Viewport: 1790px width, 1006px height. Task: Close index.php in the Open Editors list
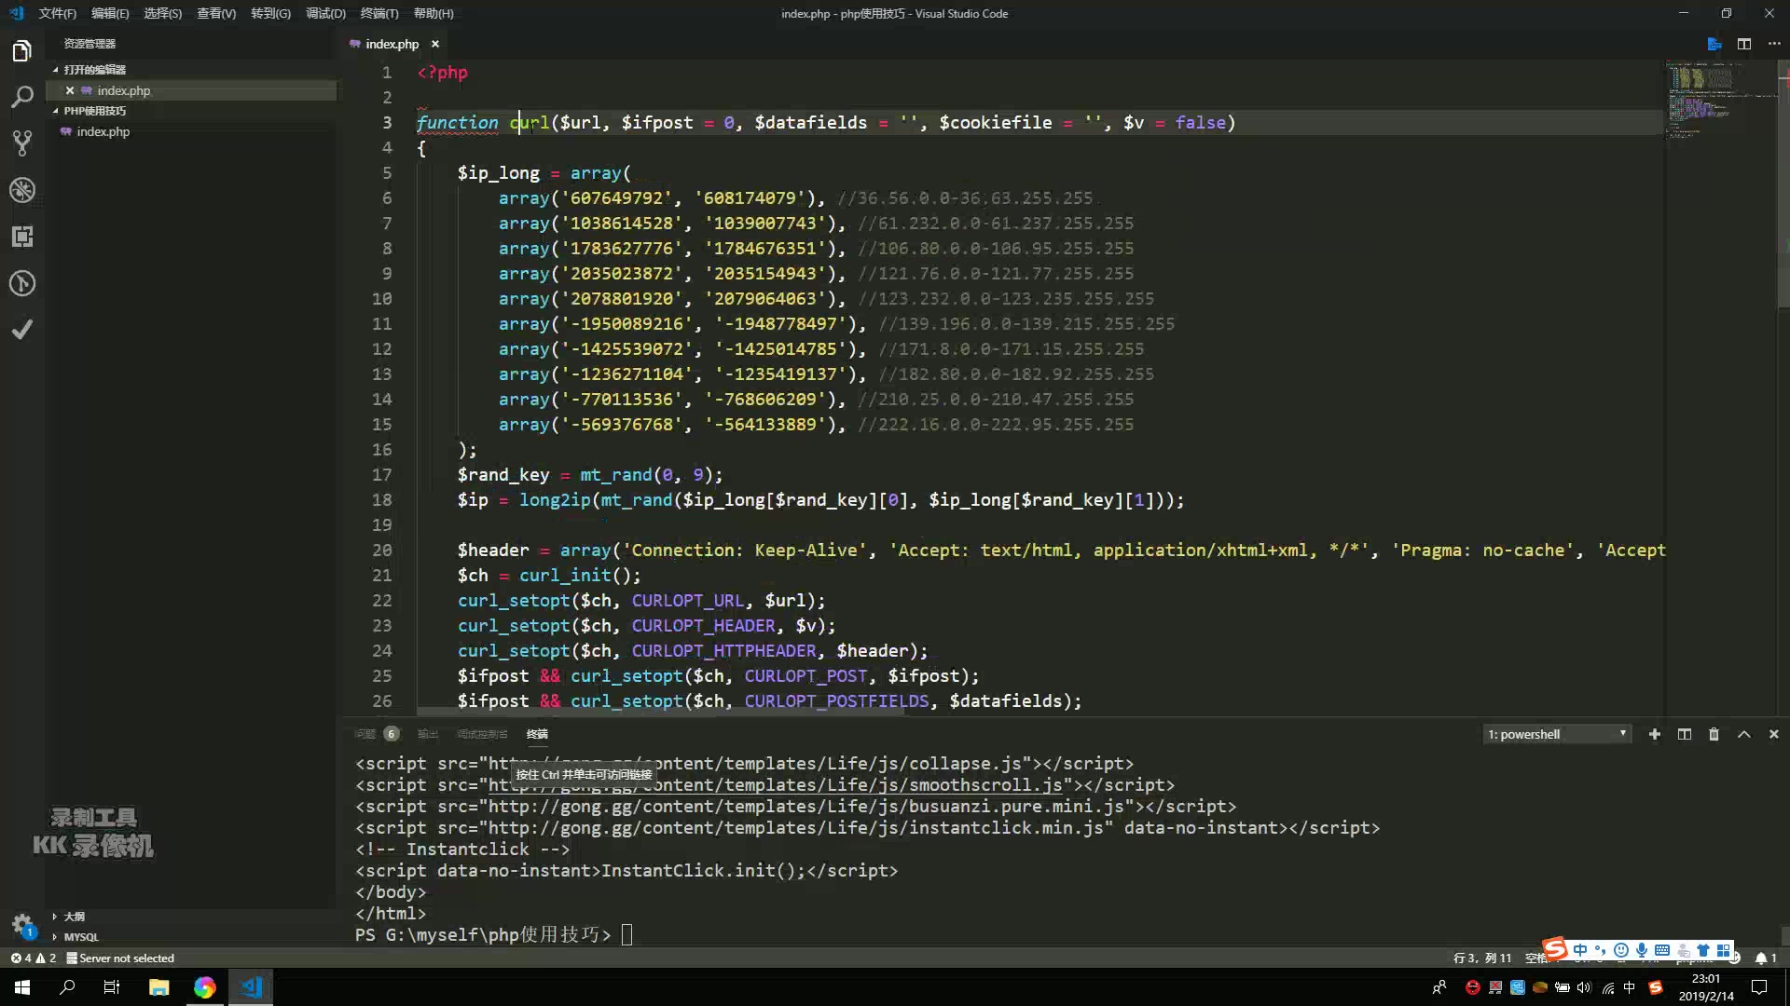[x=70, y=90]
